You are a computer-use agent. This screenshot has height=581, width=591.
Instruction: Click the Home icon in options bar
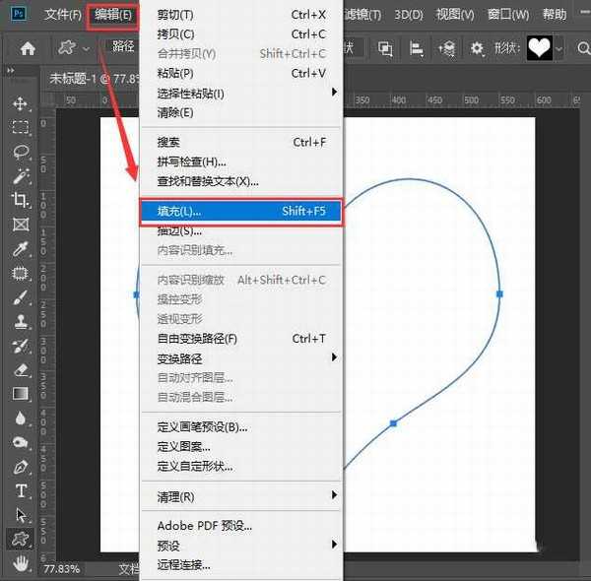click(x=28, y=48)
